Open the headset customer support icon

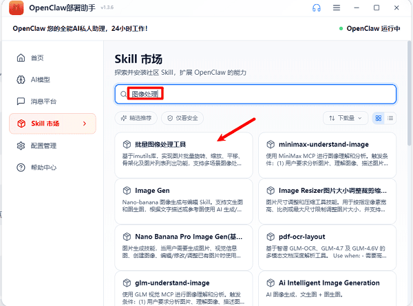[x=317, y=8]
